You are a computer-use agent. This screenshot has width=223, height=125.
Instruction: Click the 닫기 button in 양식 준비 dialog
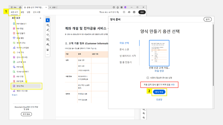pos(208,20)
